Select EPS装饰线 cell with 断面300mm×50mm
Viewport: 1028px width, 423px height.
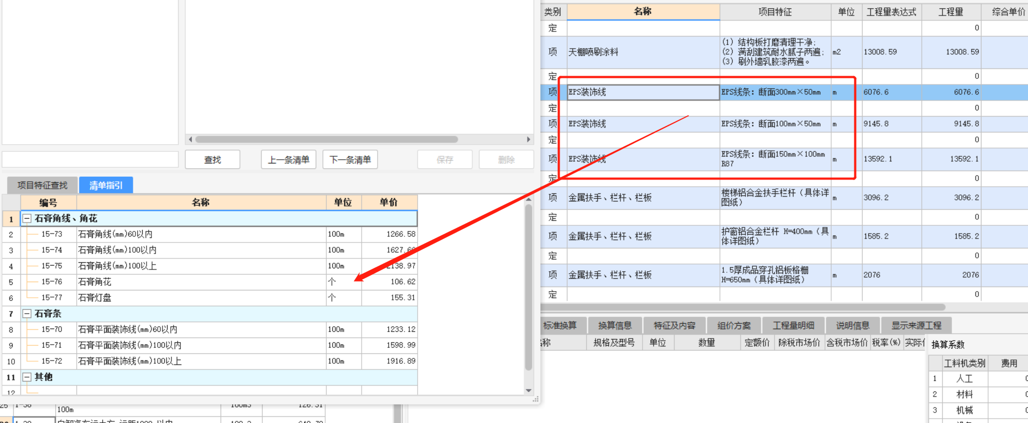(643, 92)
